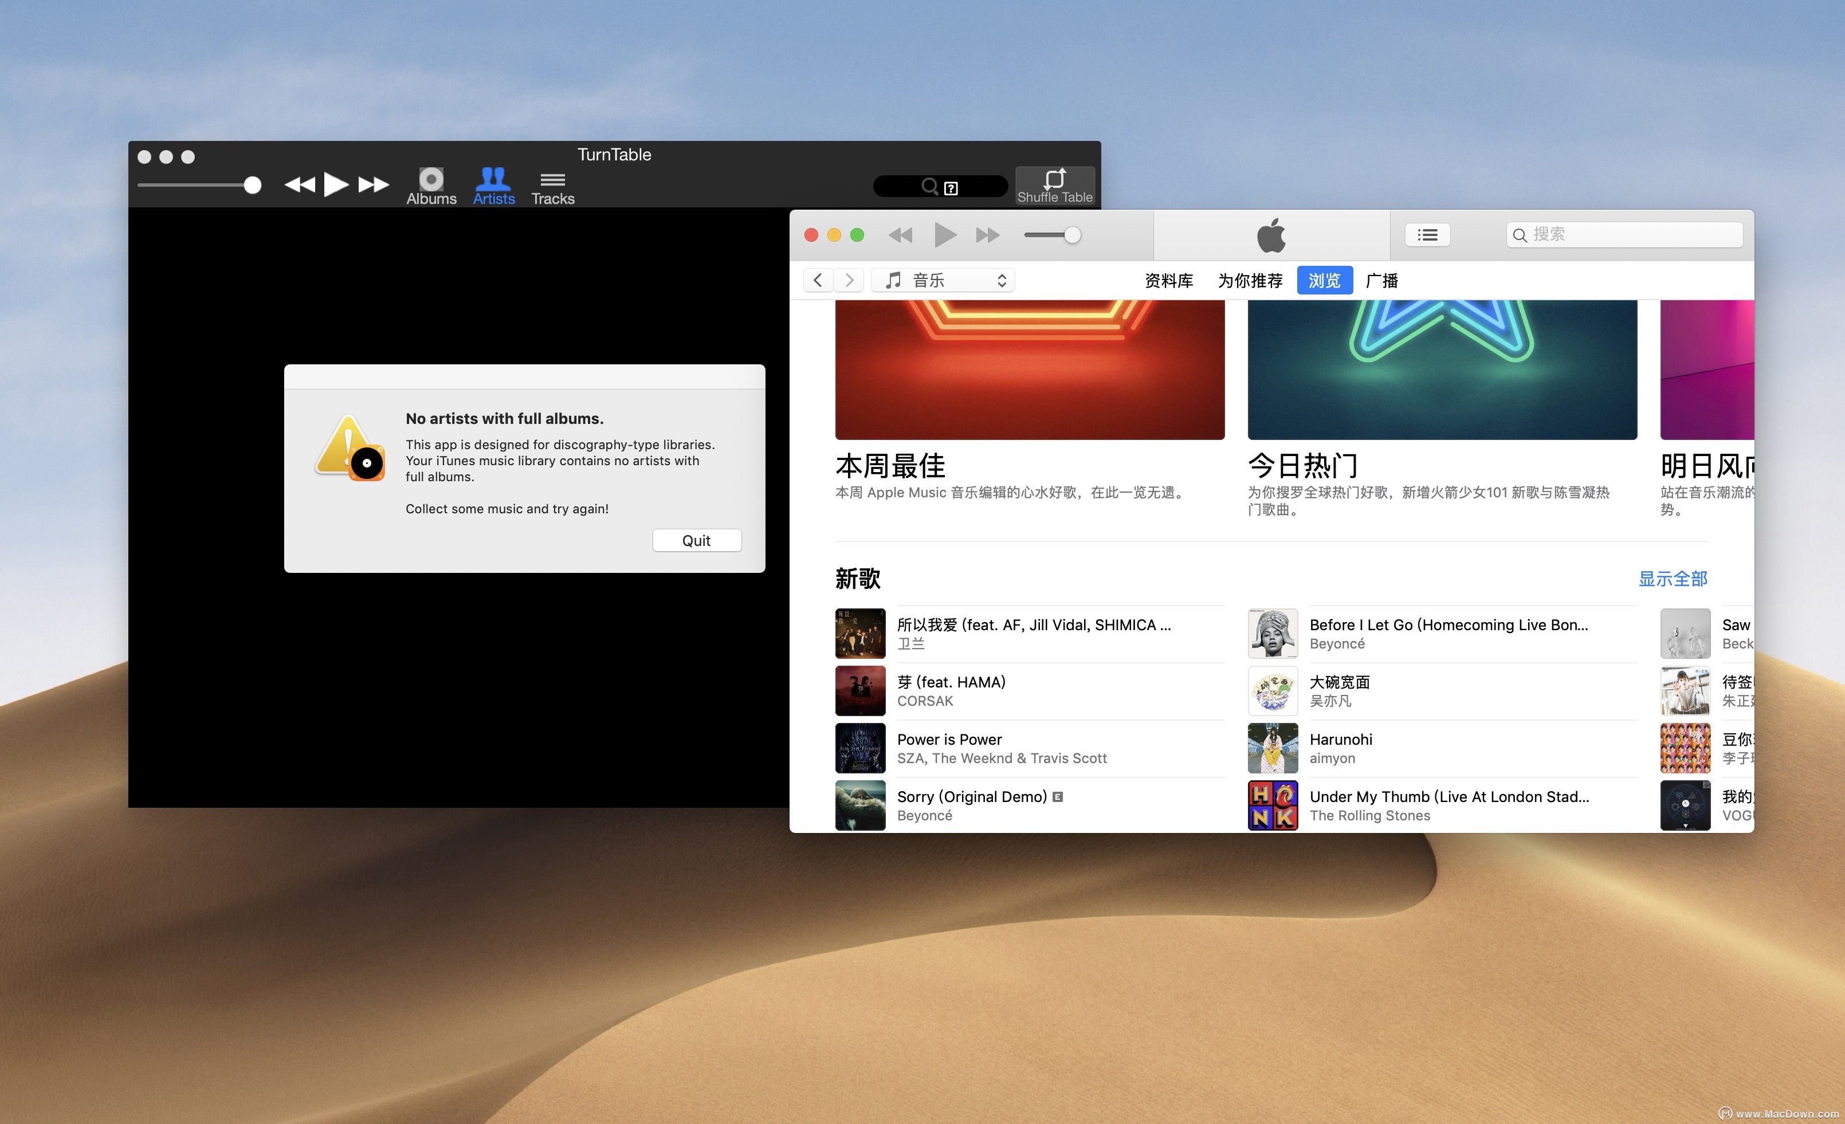Click the 今日热门 heading
The image size is (1845, 1124).
click(1303, 466)
